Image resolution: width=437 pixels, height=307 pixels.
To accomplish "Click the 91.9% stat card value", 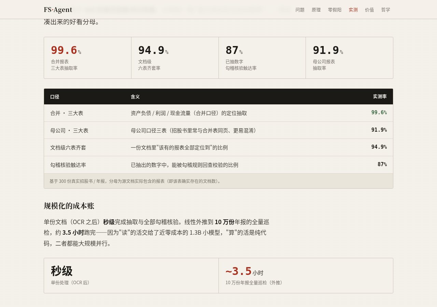I will 328,50.
